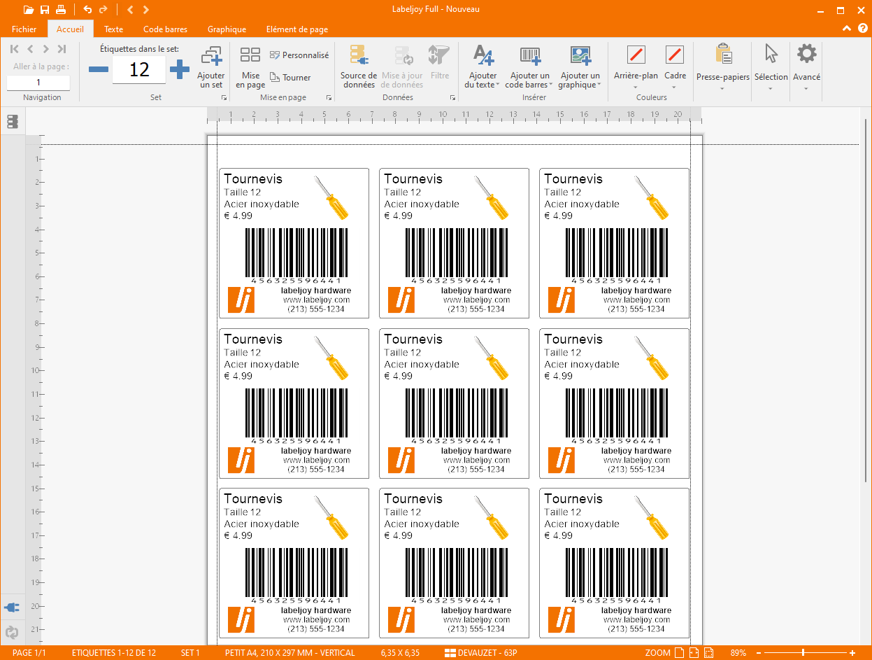The width and height of the screenshot is (872, 660).
Task: Increase labels in set with plus icon
Action: (180, 69)
